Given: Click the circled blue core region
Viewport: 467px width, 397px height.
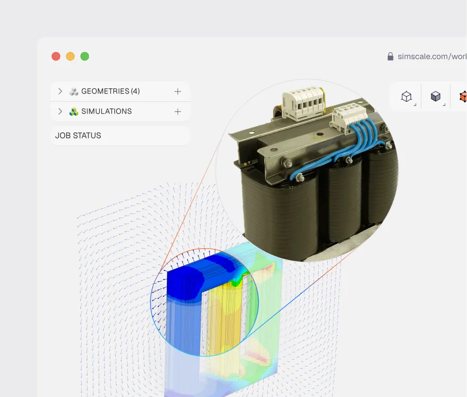Looking at the screenshot, I should point(204,302).
